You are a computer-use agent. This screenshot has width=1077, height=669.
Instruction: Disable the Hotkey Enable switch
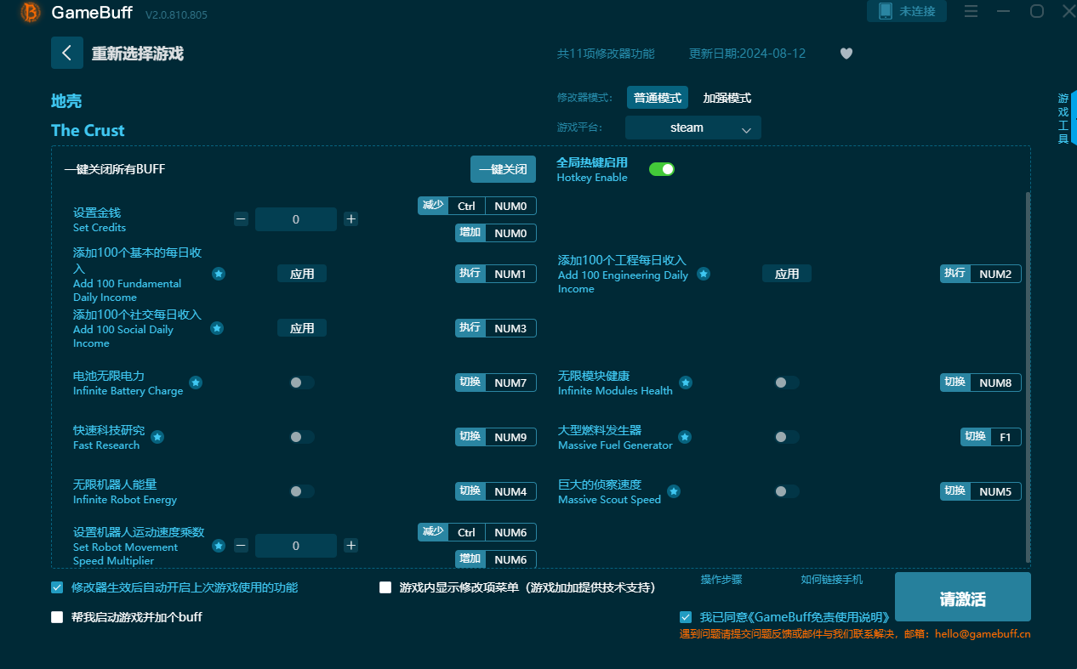pyautogui.click(x=662, y=169)
